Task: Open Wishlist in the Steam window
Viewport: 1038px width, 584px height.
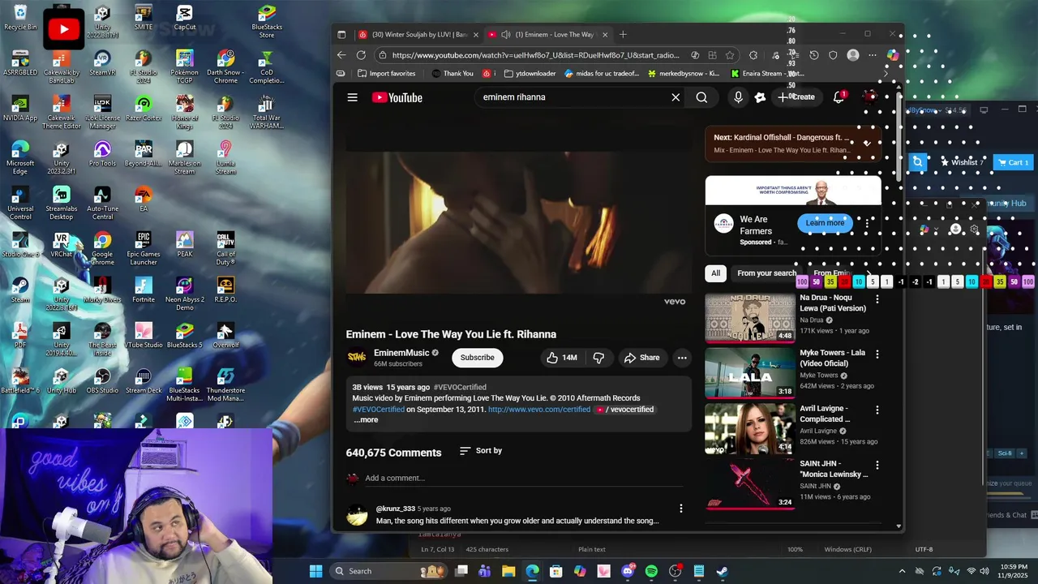Action: [x=962, y=162]
